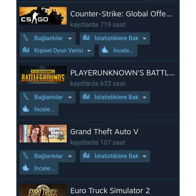
Task: Click the links icon under Grand Theft Auto V
Action: tap(25, 155)
